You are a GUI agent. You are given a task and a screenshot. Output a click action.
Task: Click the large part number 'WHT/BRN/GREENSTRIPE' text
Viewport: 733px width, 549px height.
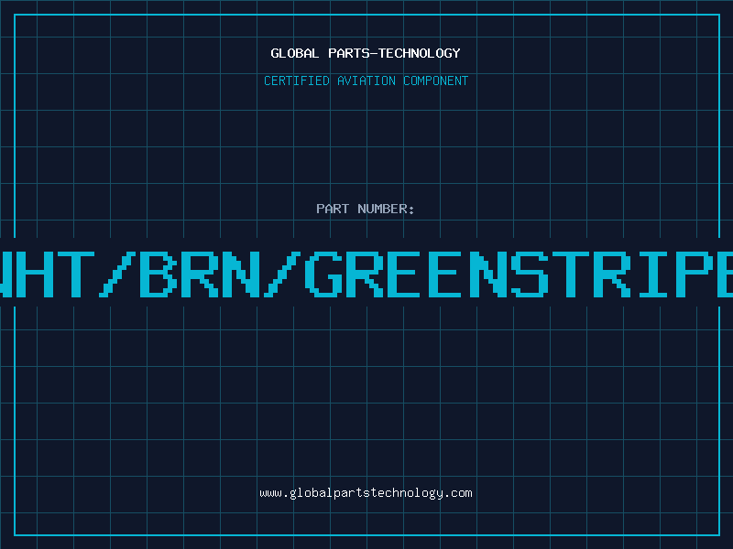tap(366, 274)
